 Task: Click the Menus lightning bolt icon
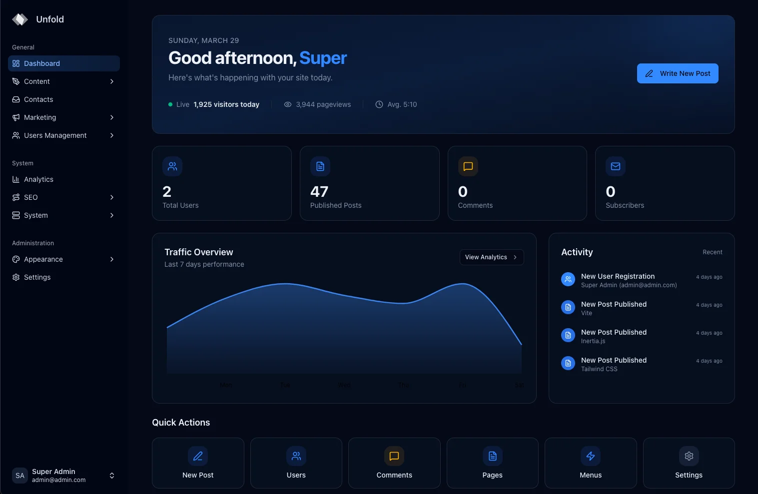pos(590,456)
